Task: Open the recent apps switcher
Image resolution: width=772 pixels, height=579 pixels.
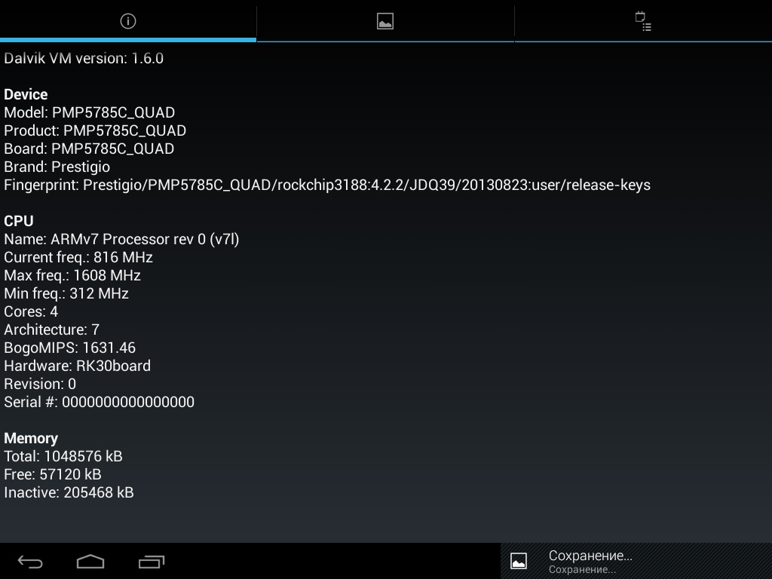Action: [x=152, y=562]
